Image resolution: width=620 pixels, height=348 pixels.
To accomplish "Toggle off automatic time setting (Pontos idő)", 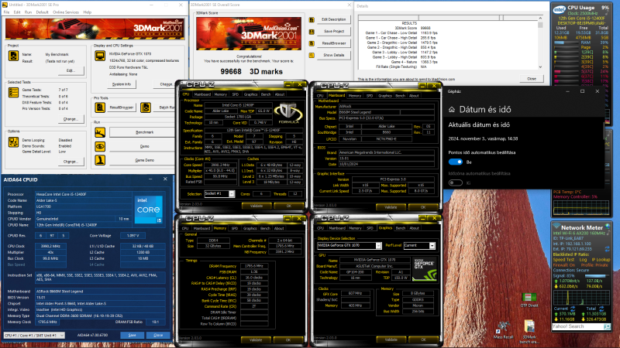I will pos(456,162).
